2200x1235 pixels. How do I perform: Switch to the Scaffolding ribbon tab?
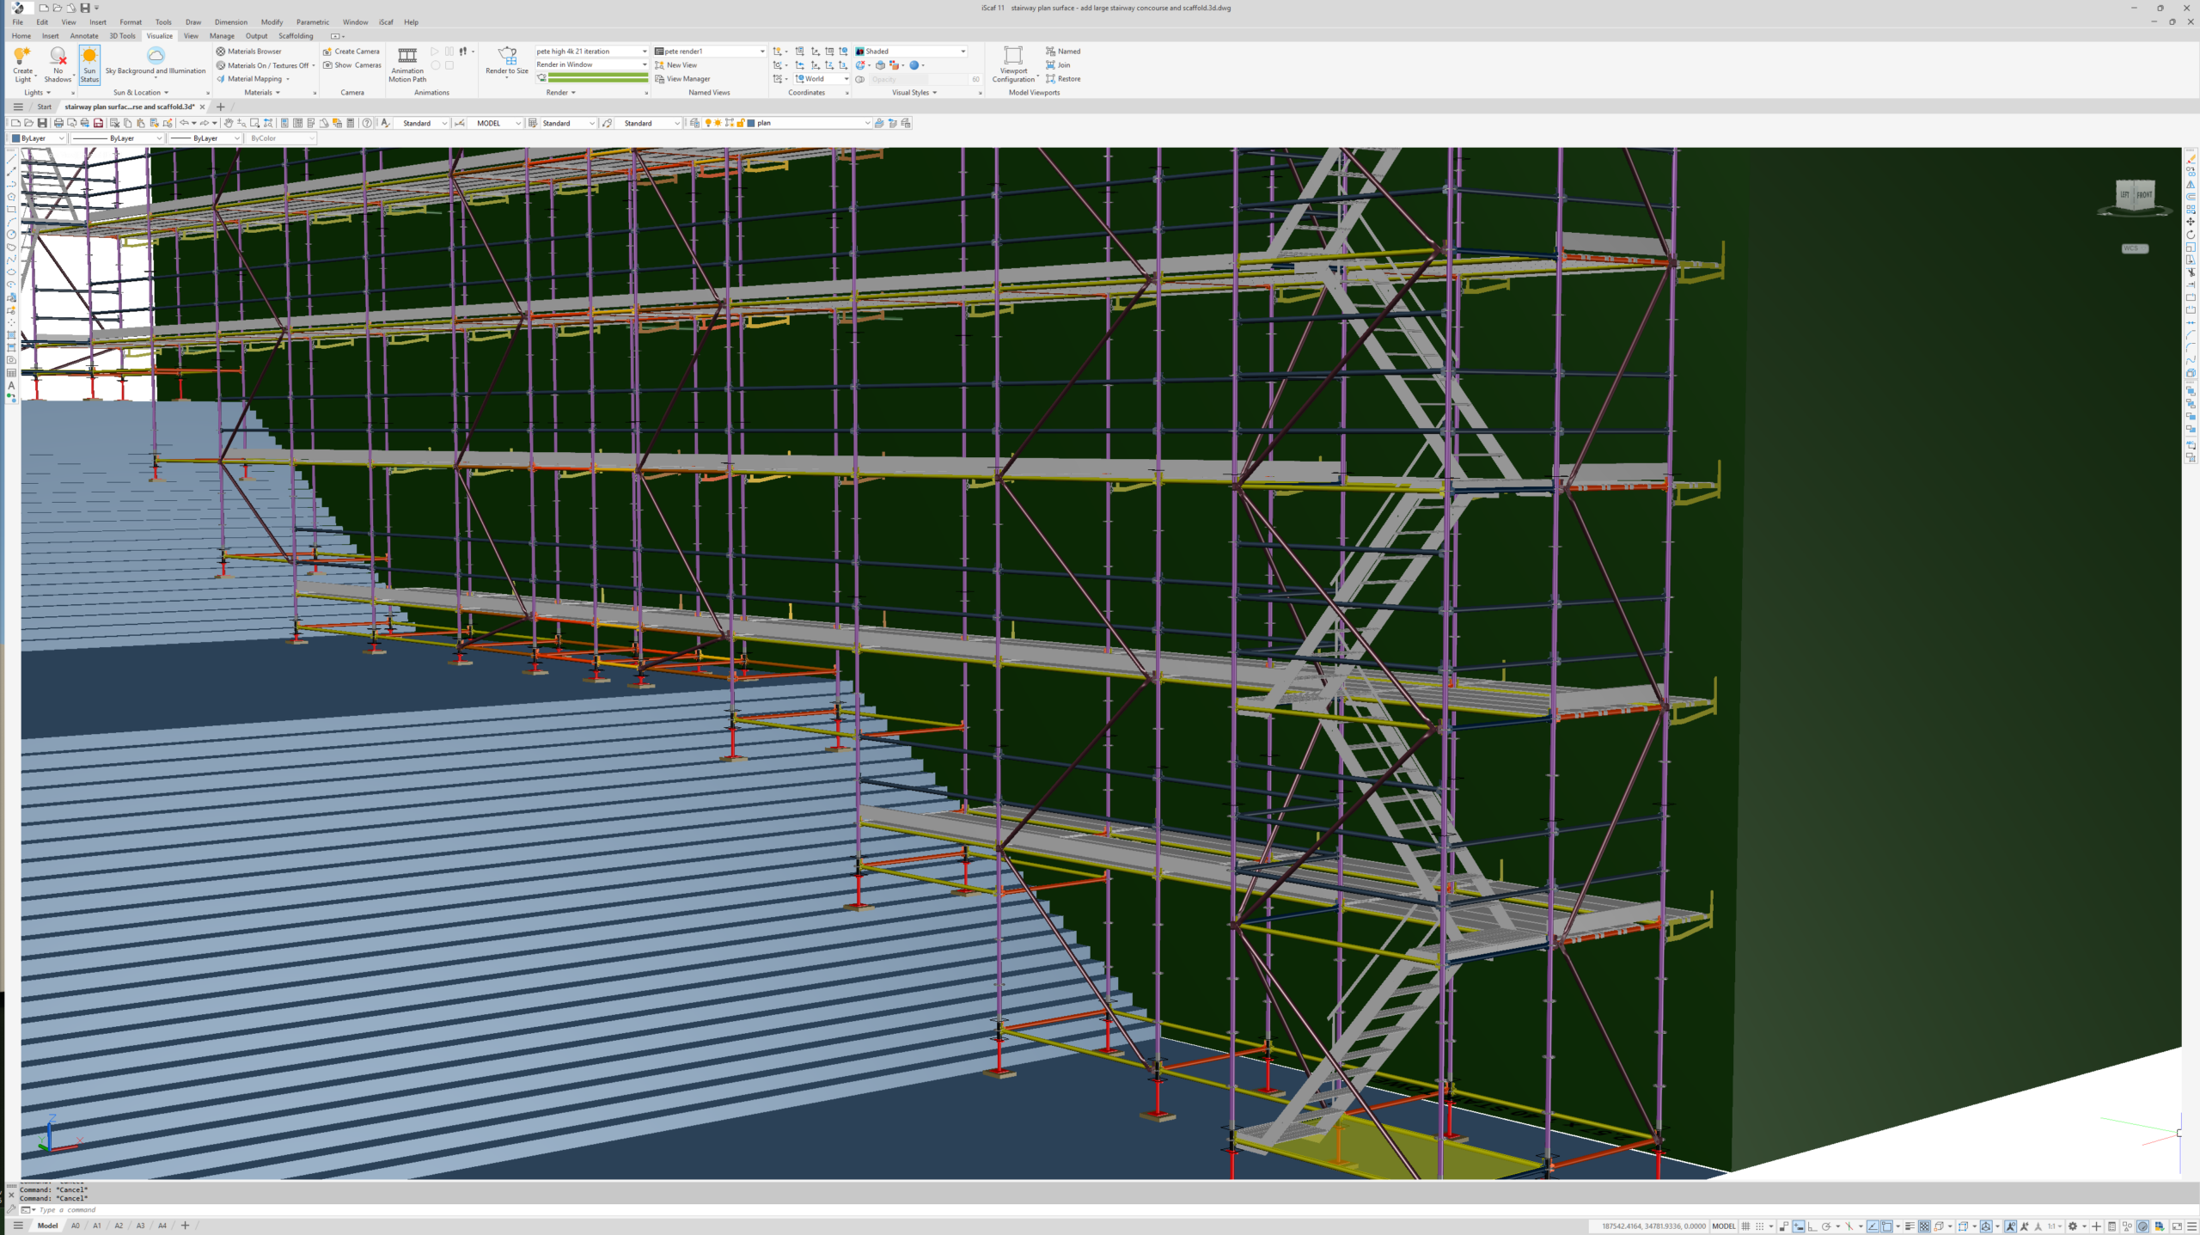pos(296,36)
